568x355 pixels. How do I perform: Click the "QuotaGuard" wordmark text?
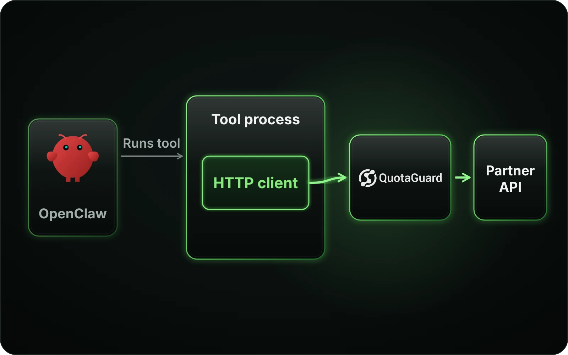click(x=410, y=178)
